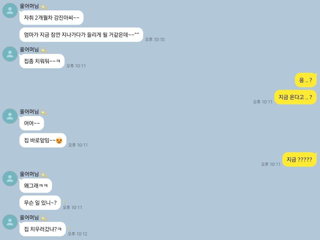Open profile avatar beside '왜그래ㅋㅋ' message
This screenshot has height=240, width=320.
(10, 178)
